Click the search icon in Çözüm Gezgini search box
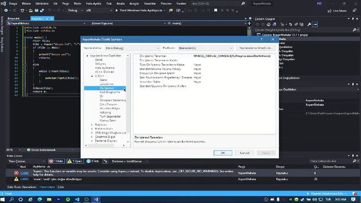The width and height of the screenshot is (361, 203). (354, 30)
